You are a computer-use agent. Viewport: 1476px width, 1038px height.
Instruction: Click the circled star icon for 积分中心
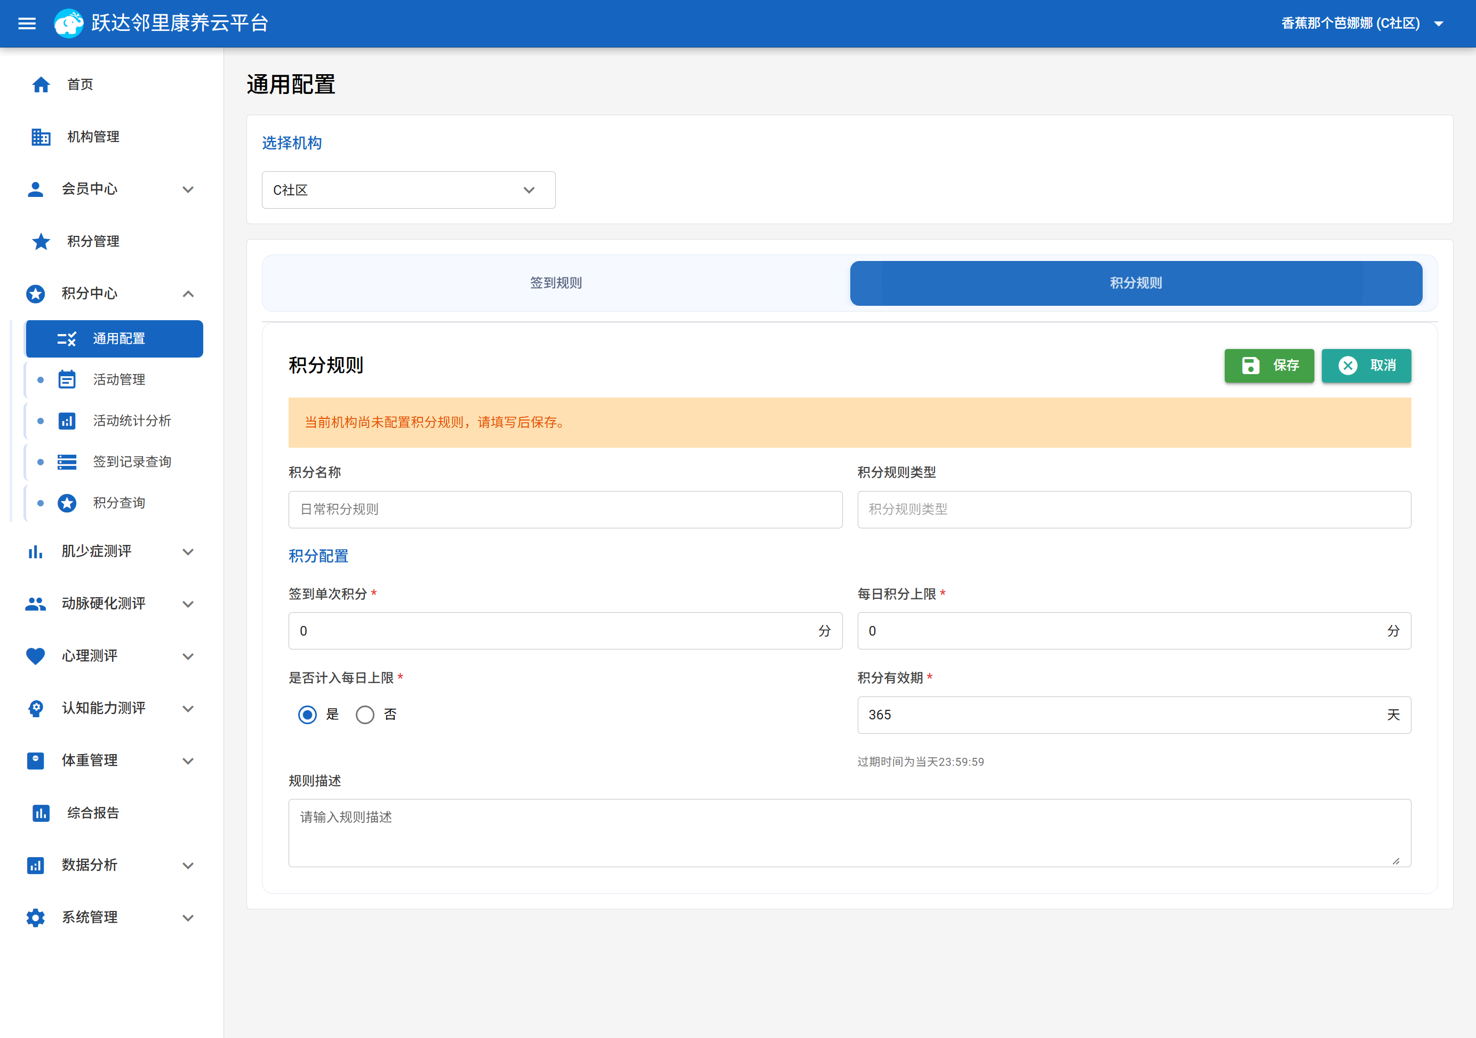coord(35,294)
